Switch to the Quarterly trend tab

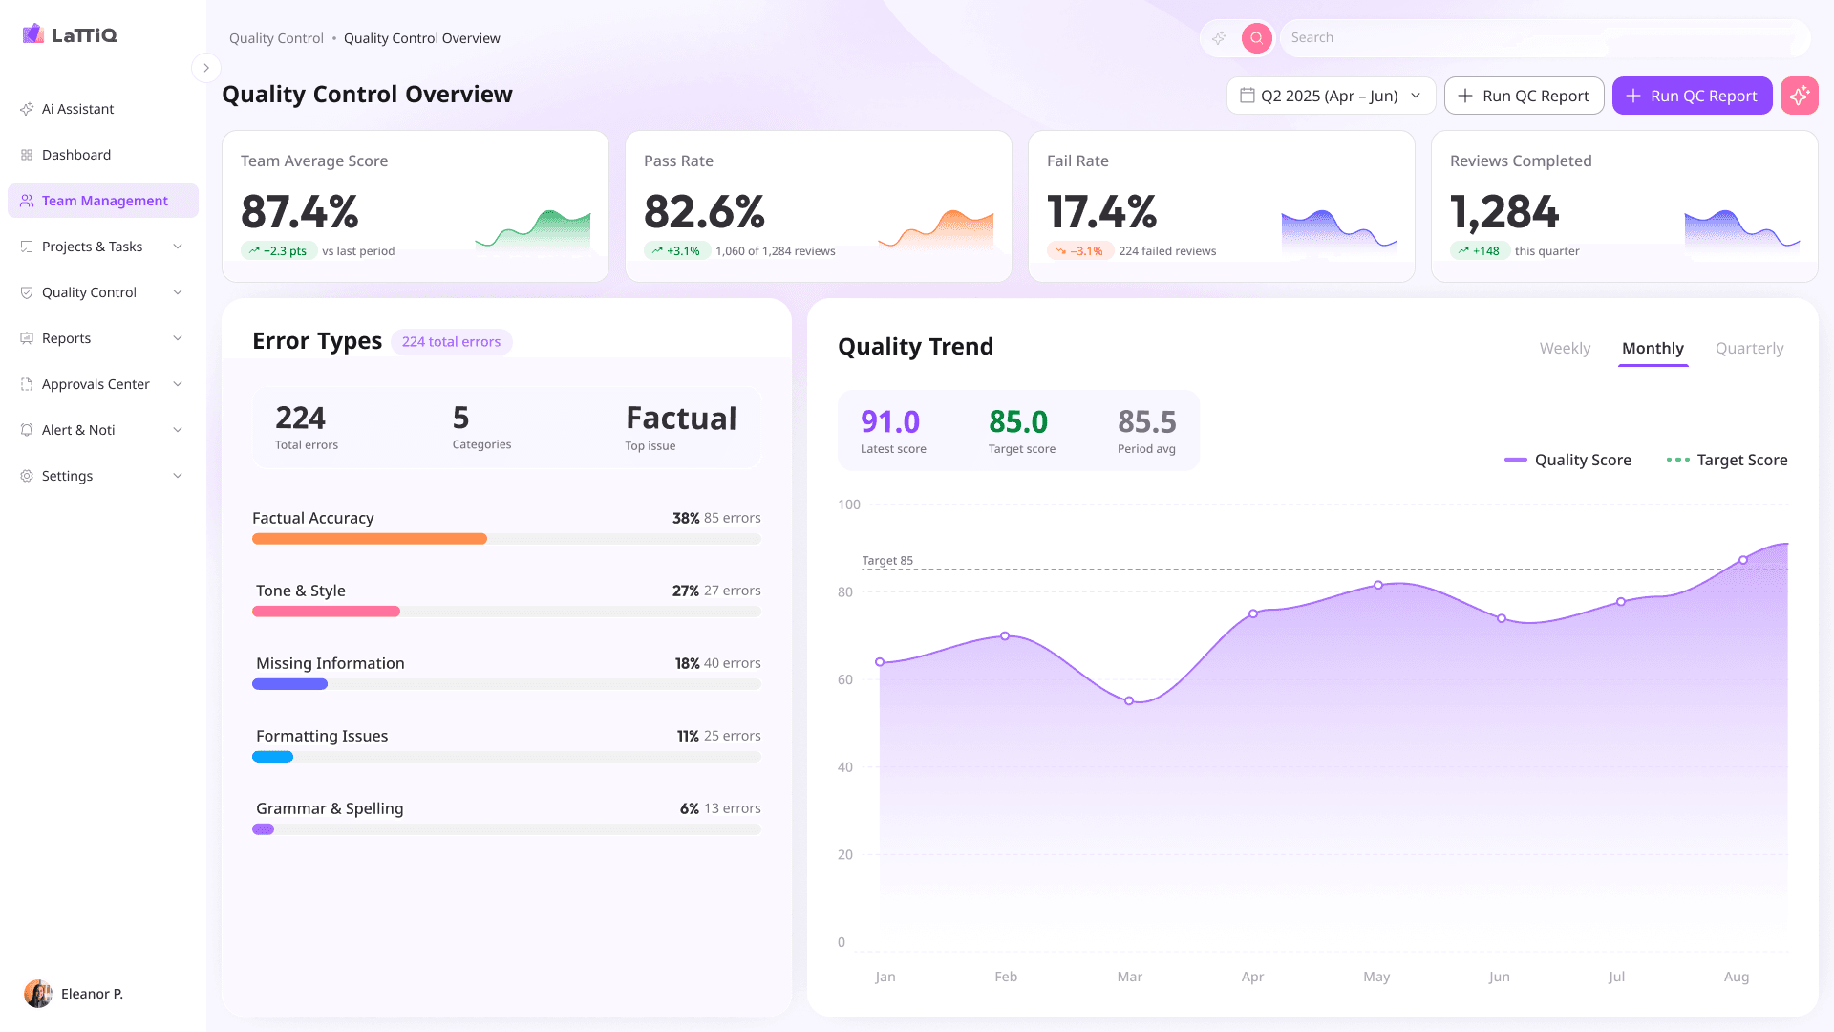click(x=1749, y=349)
